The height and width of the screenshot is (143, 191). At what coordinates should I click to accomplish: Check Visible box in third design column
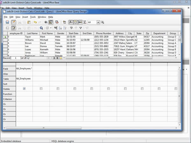click(x=58, y=89)
